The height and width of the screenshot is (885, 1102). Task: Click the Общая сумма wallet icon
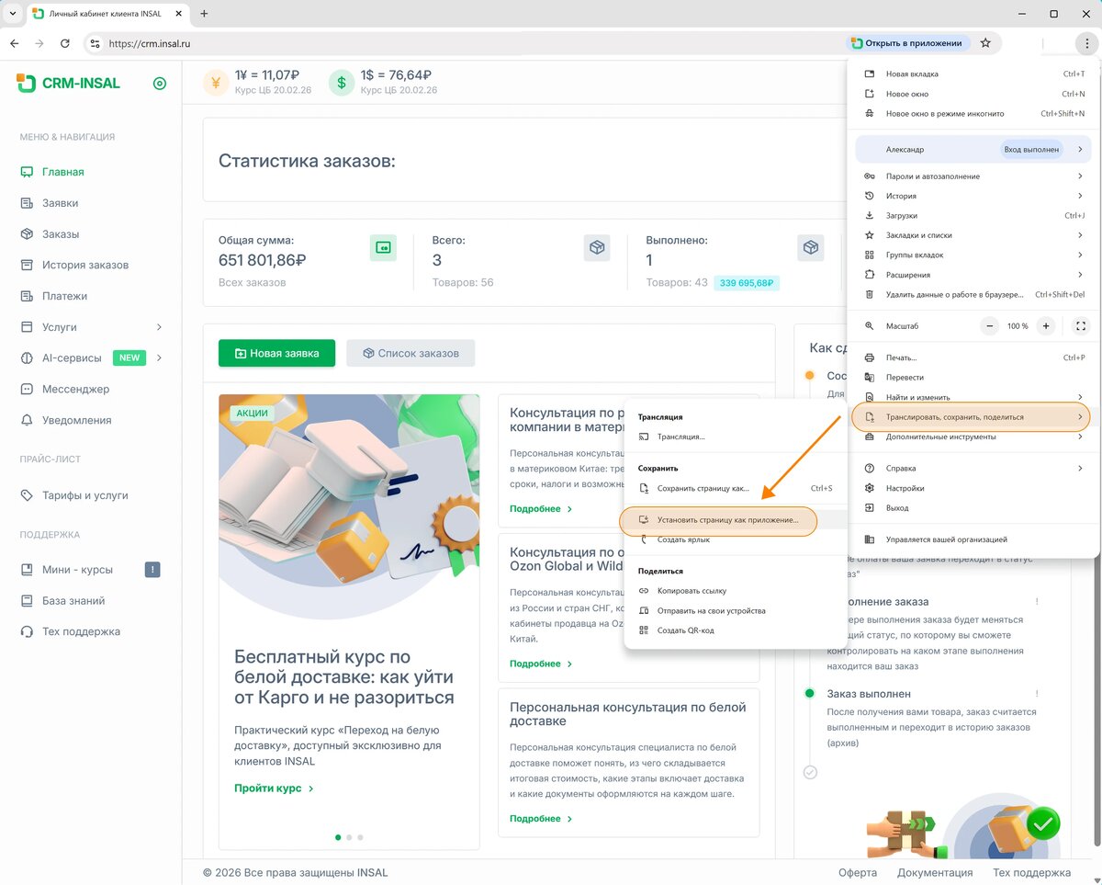384,248
